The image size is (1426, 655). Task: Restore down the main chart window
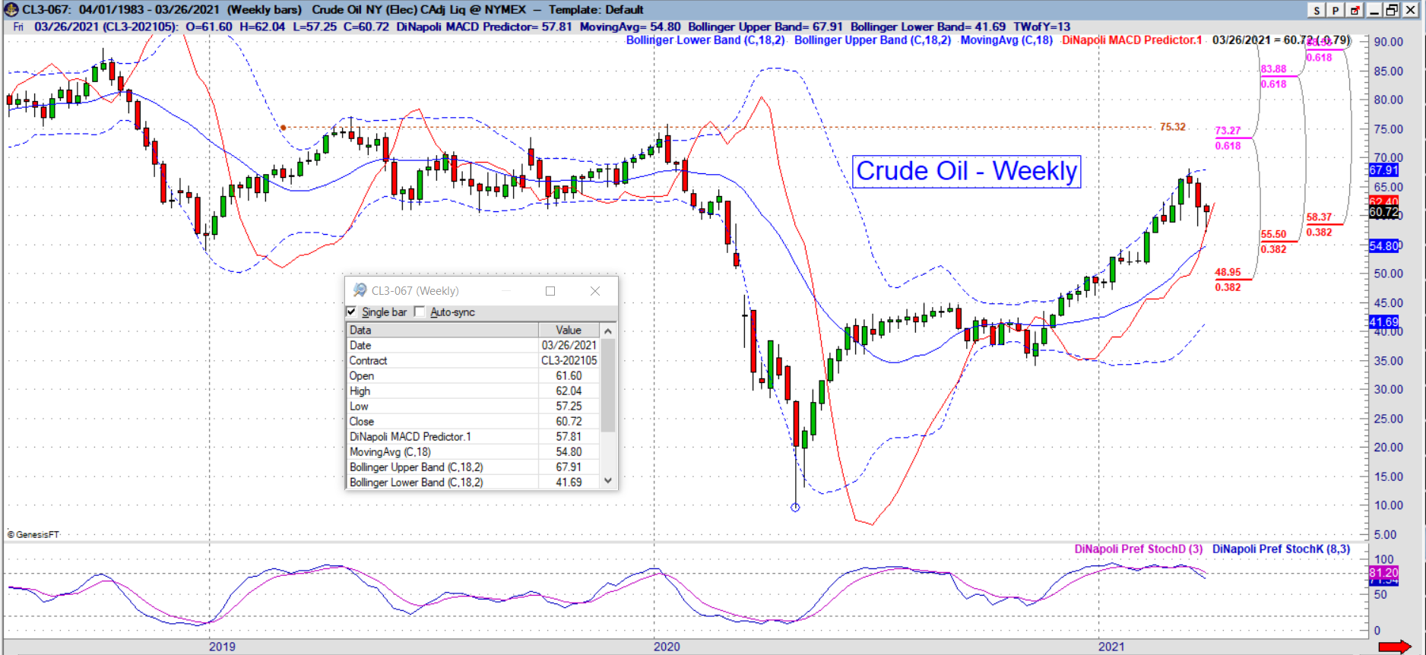(x=1392, y=10)
